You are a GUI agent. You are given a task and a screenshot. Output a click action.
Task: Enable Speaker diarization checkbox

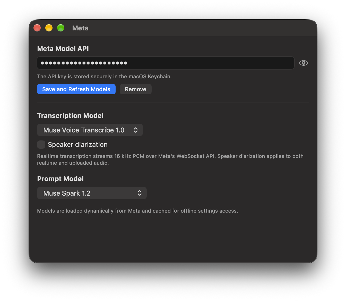(x=41, y=145)
